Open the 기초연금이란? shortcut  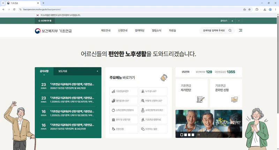[x=124, y=91]
